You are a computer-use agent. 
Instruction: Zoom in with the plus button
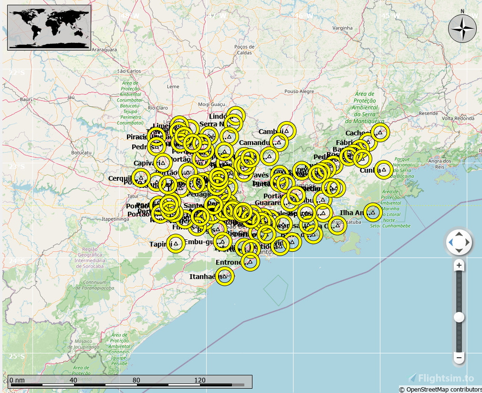[459, 265]
